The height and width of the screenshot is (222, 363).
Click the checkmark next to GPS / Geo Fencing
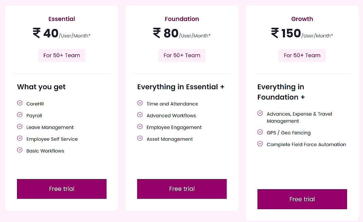(260, 133)
